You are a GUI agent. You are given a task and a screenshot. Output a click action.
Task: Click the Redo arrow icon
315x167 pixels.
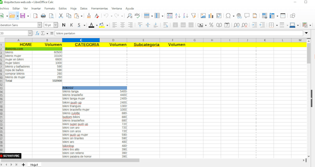(x=117, y=16)
